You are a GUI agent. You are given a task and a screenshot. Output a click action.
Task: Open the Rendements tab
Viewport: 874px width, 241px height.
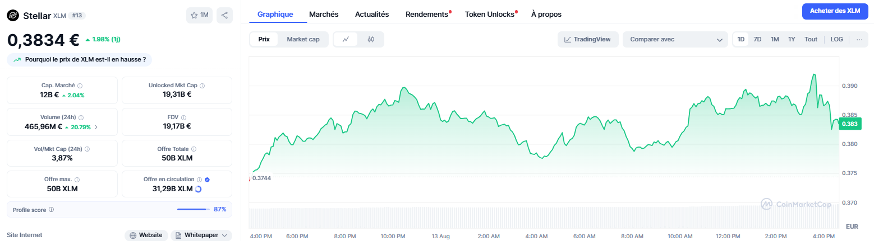pos(427,14)
